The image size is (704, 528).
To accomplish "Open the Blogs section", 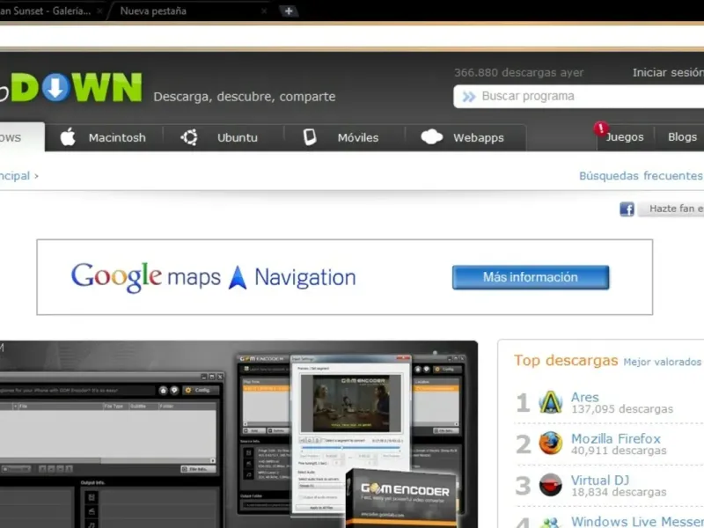I will 682,137.
